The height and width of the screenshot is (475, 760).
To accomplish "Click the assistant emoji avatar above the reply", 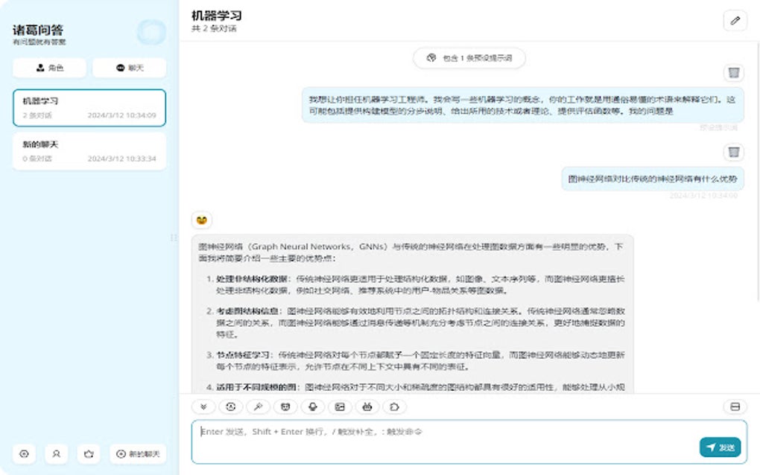I will click(202, 220).
